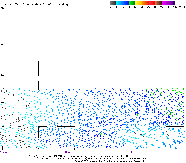Viewport: 186px width, 163px height.
Task: Click the title "ASCAT 25KM NOAA Winds 20160410 ascending"
Action: click(36, 4)
